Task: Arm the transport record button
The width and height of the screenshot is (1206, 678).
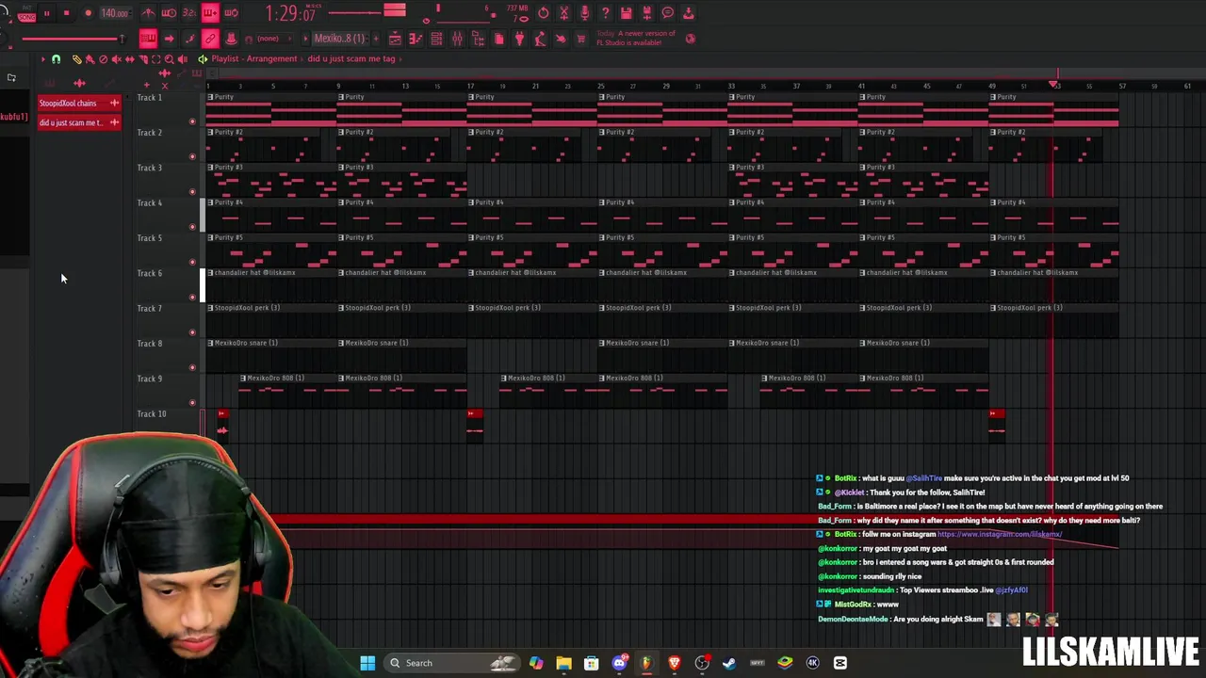Action: pyautogui.click(x=88, y=13)
